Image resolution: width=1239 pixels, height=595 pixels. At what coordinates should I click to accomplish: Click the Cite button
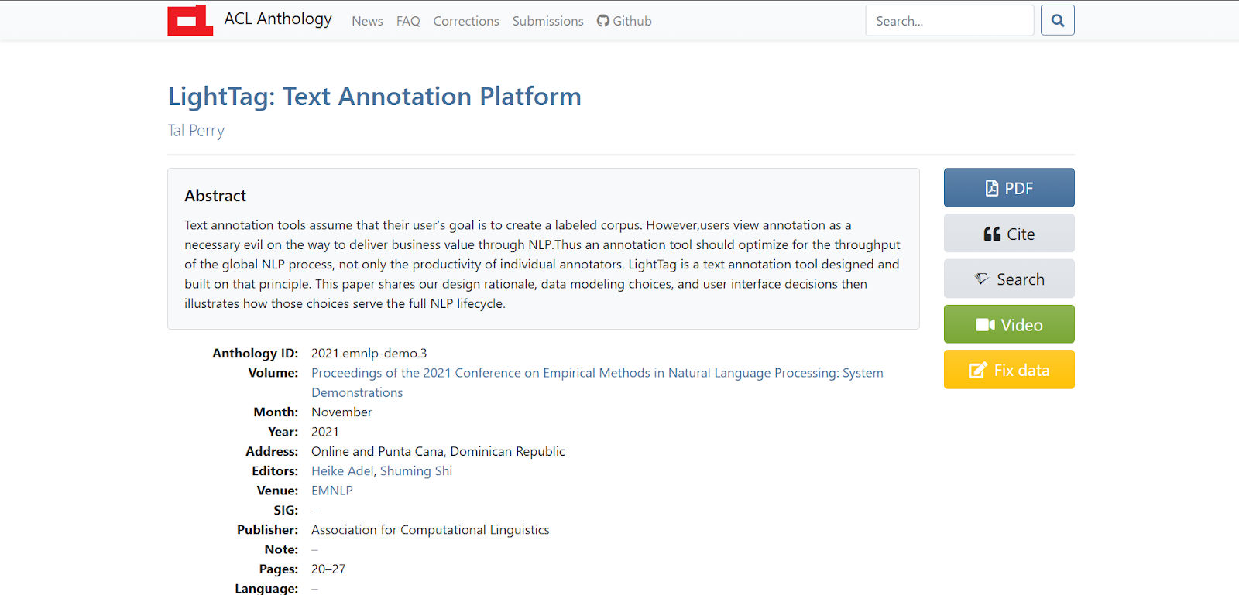[1009, 234]
